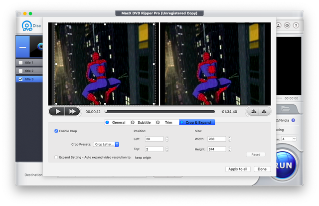Open the output folder icon

(x=286, y=109)
